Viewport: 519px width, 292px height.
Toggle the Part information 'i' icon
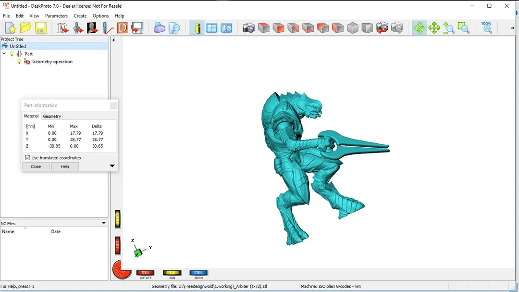[x=197, y=28]
